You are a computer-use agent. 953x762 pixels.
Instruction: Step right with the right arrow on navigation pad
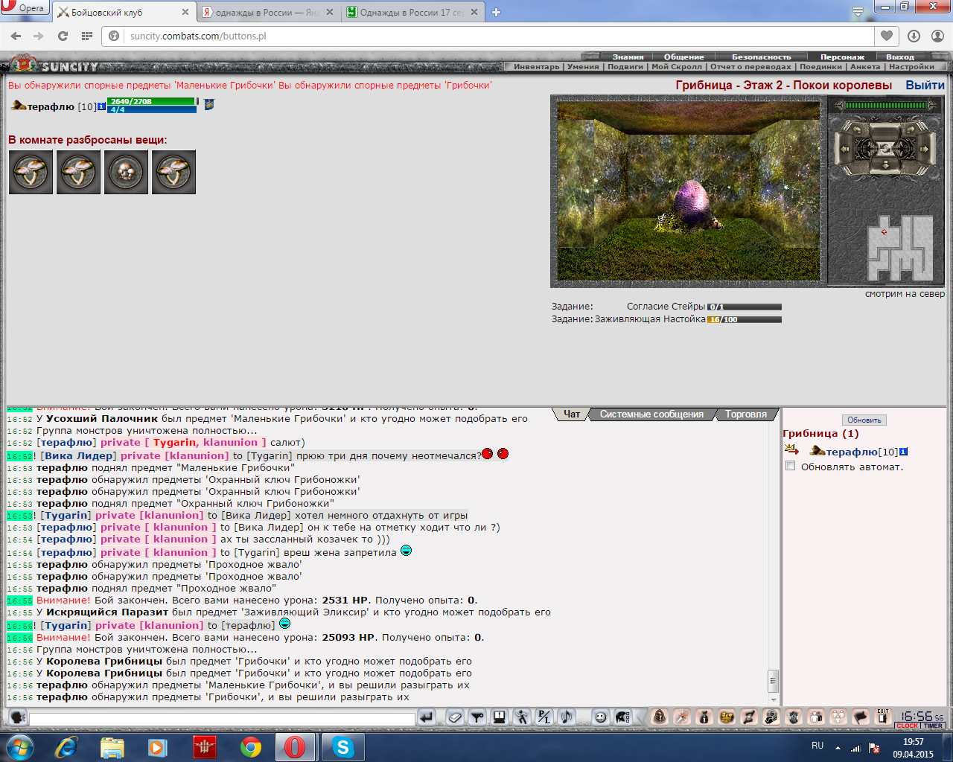(925, 149)
